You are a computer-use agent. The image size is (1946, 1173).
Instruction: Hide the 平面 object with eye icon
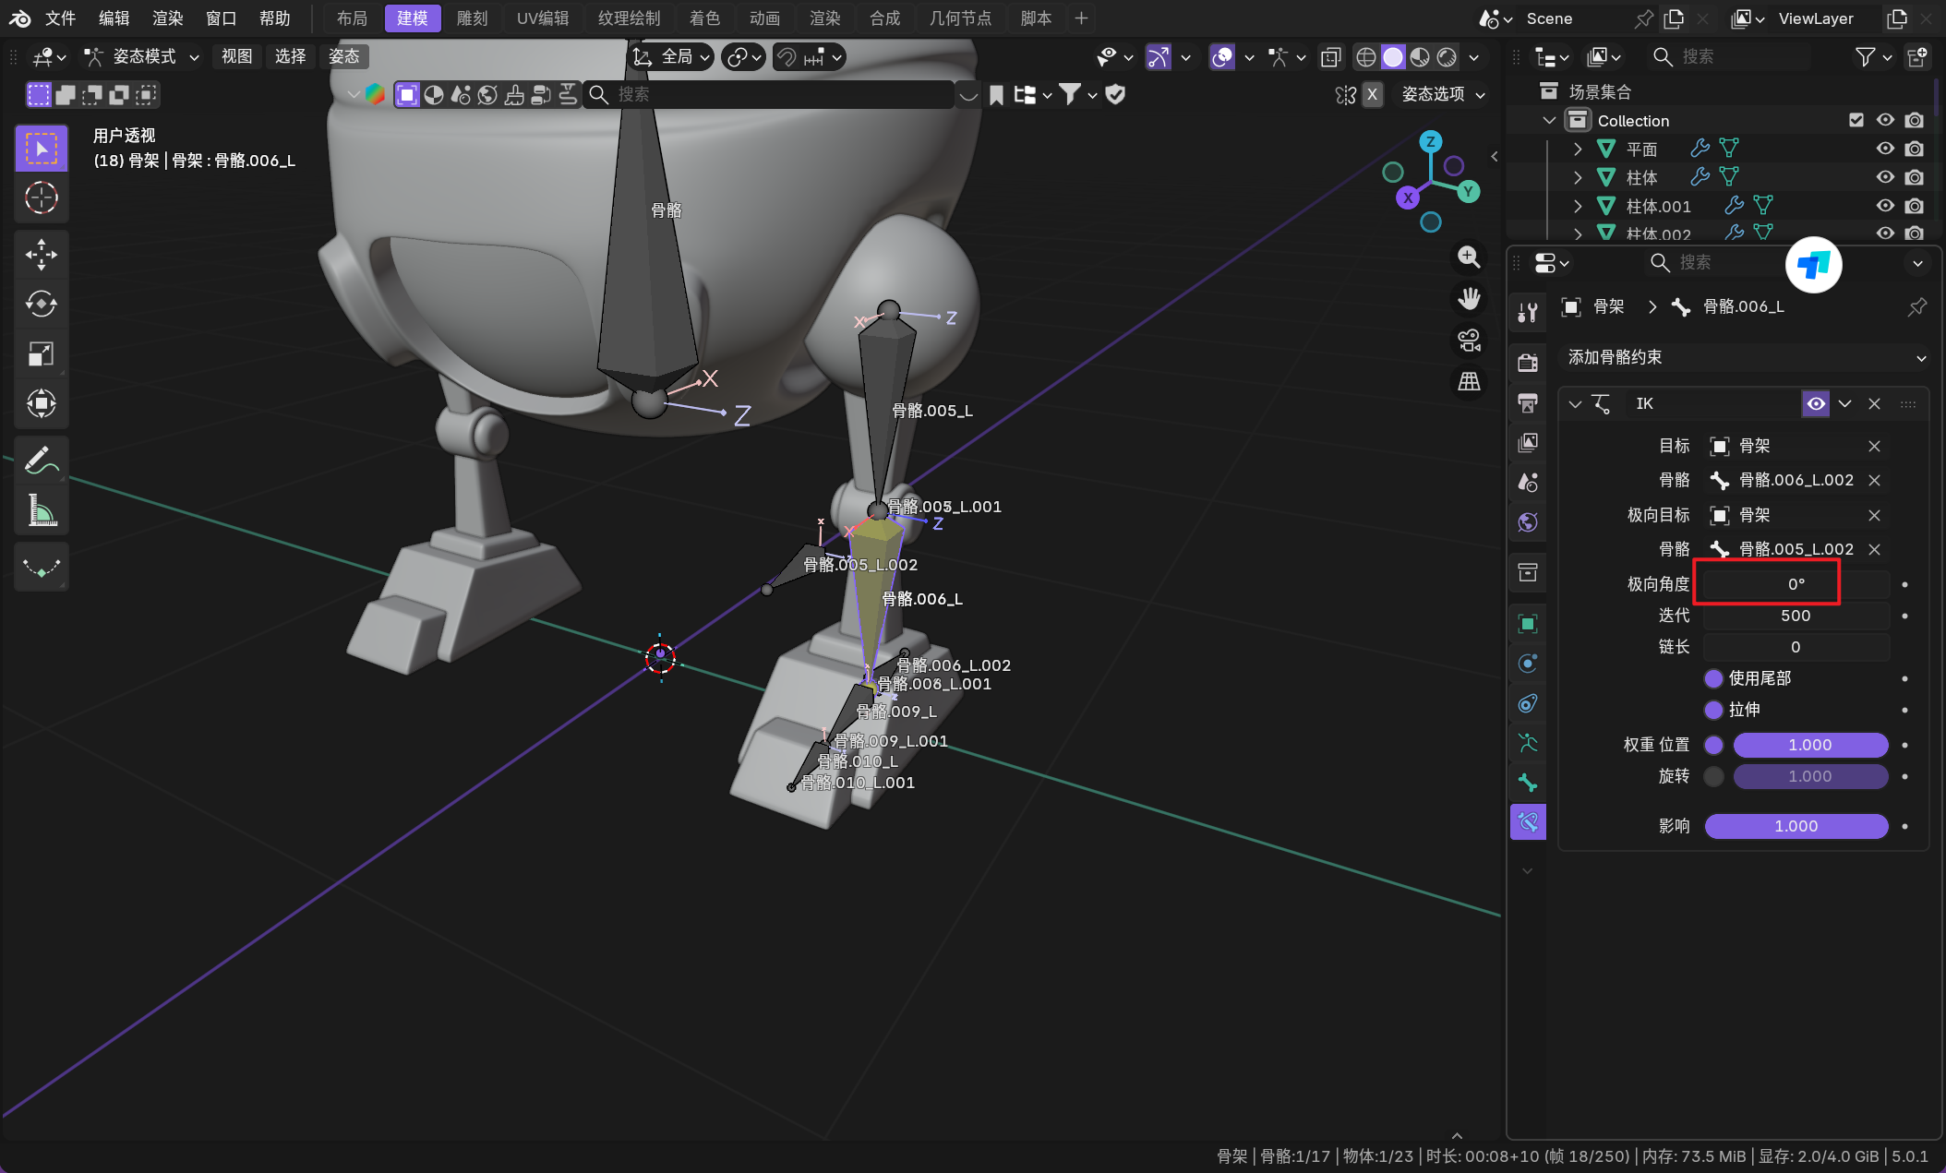point(1885,149)
